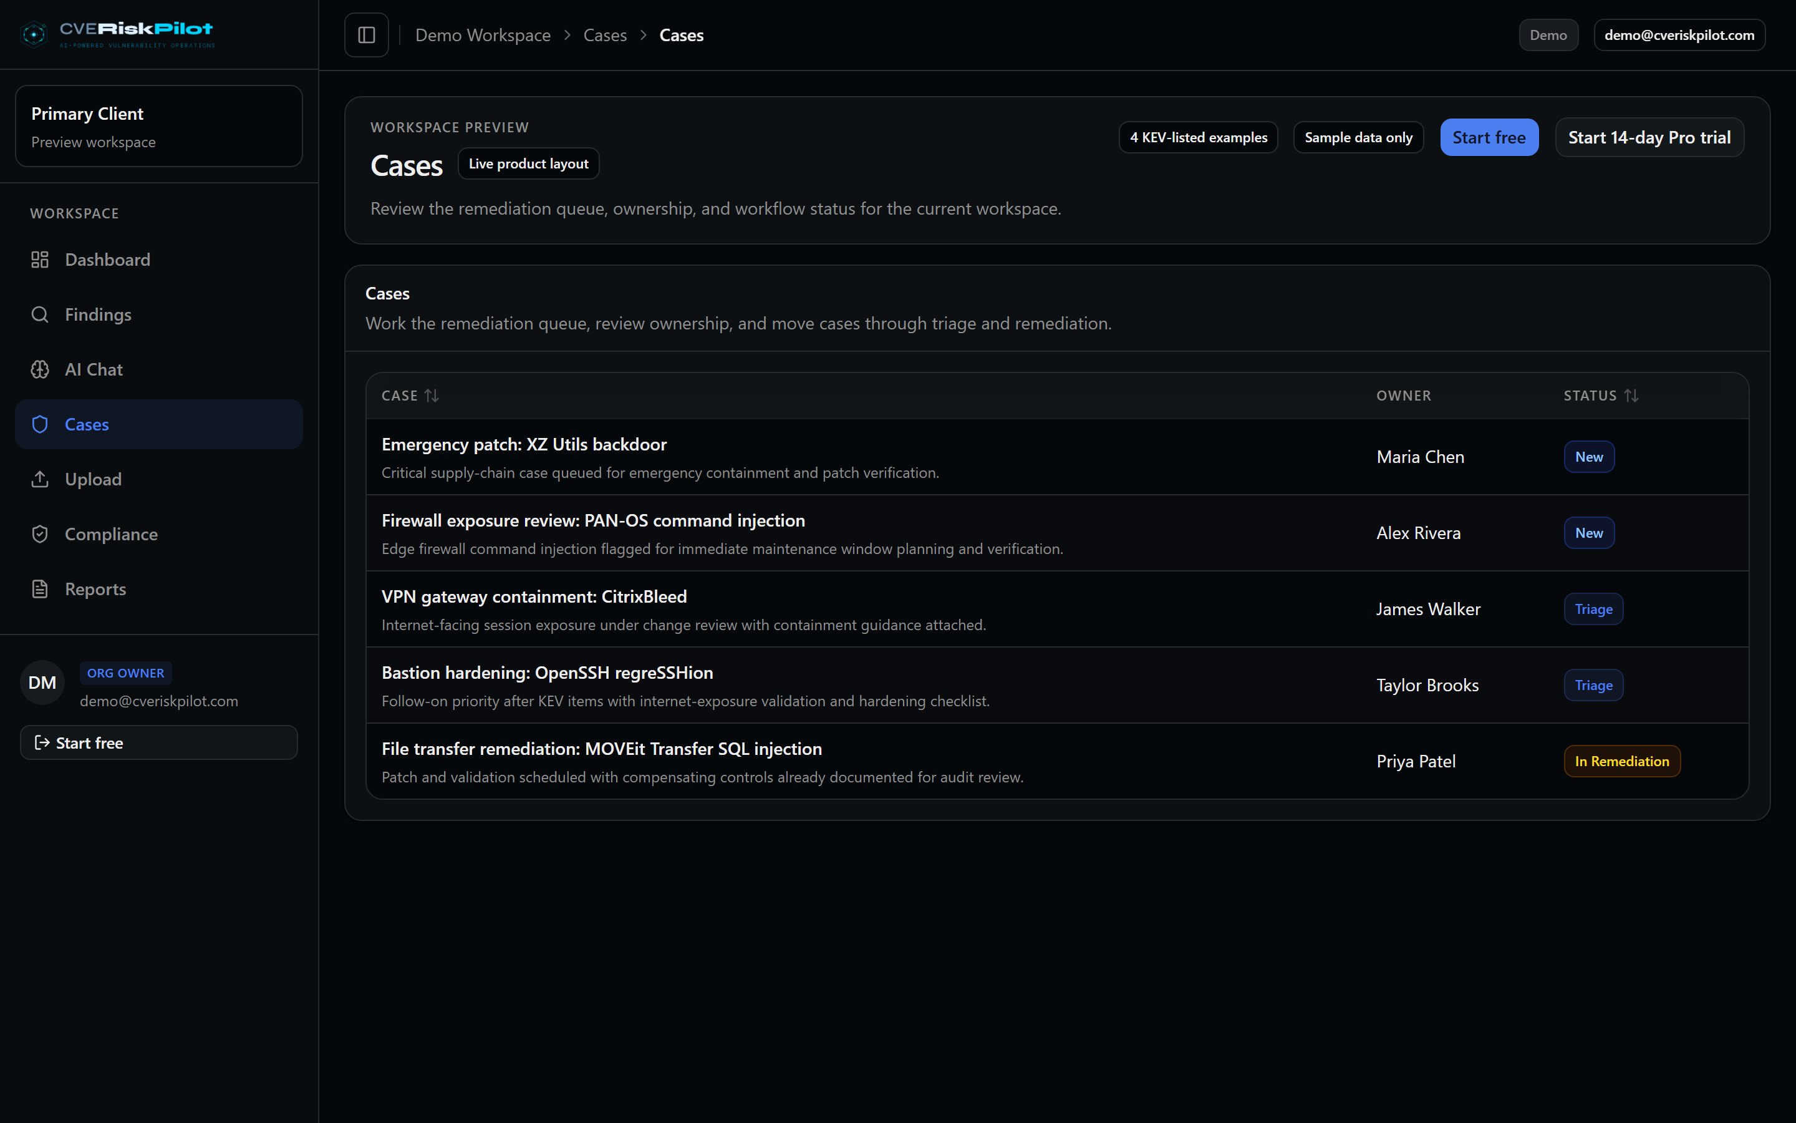Click the ORG OWNER role badge
1796x1123 pixels.
pyautogui.click(x=125, y=673)
